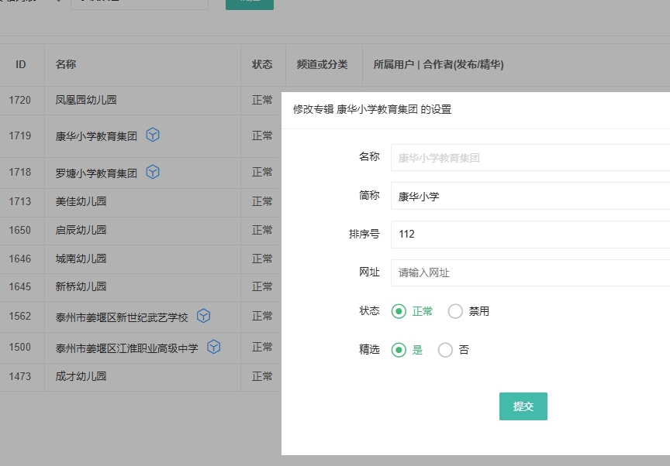Select row name 美佳幼儿园
Screen dimensions: 670x466
(x=81, y=201)
